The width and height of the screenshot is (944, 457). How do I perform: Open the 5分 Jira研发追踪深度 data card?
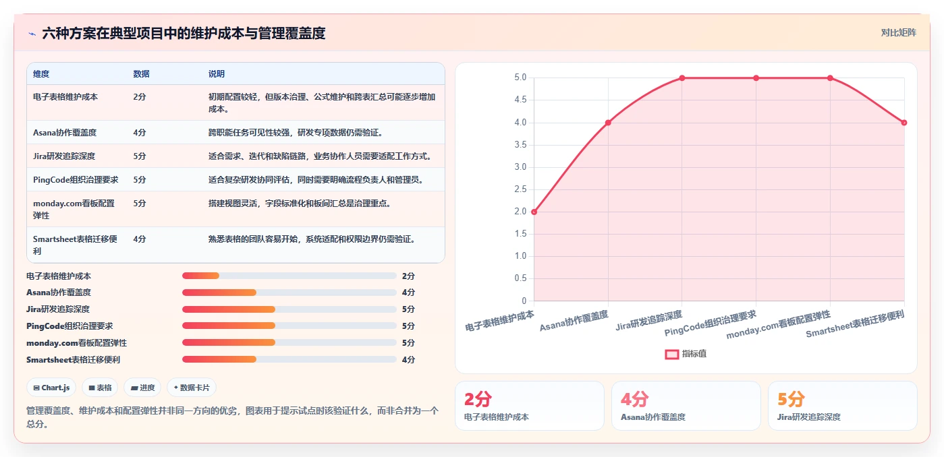[843, 406]
